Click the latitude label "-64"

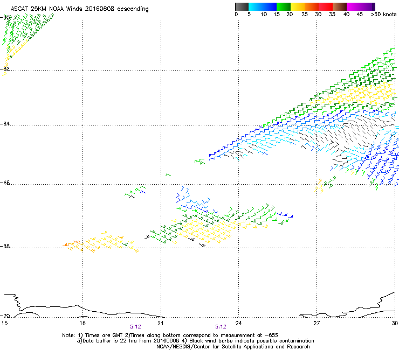point(5,123)
